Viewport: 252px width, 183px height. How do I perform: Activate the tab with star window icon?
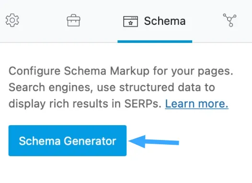tap(155, 22)
